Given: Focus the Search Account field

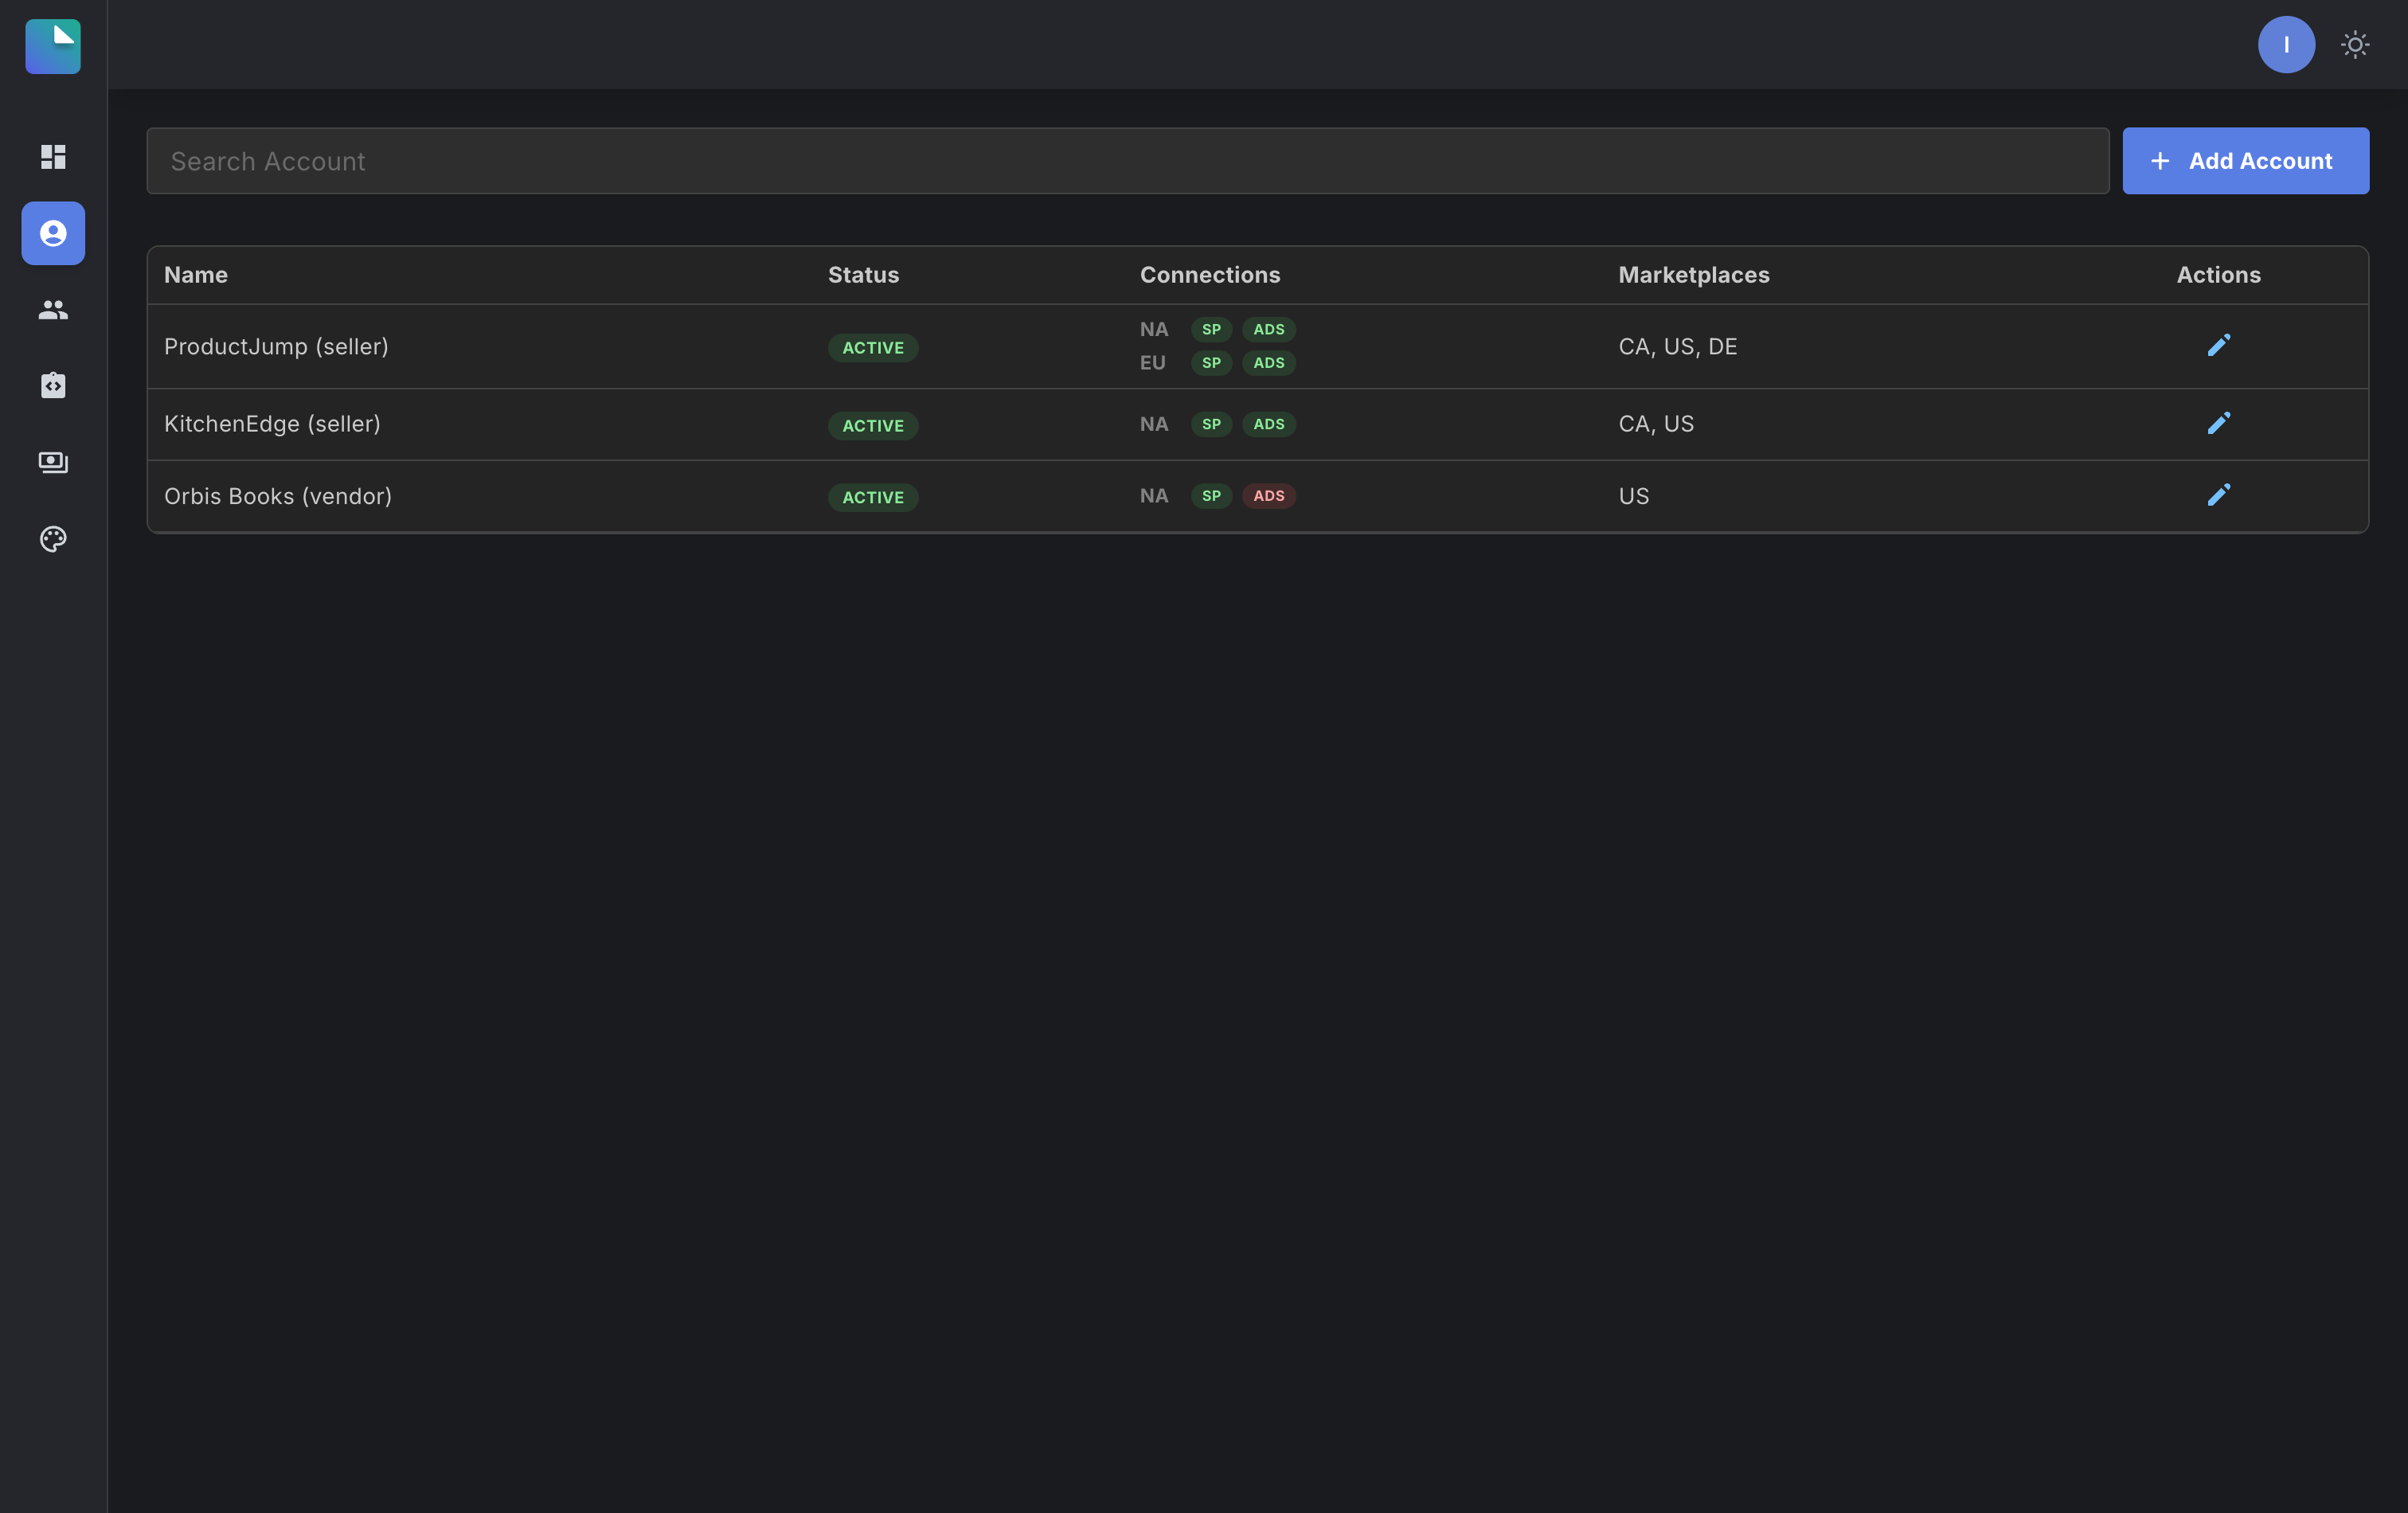Looking at the screenshot, I should [1127, 161].
